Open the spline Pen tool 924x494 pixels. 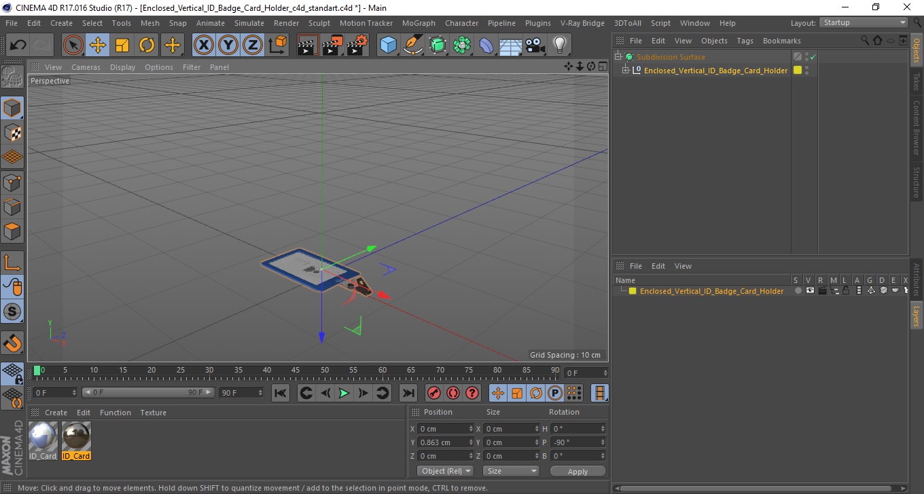pyautogui.click(x=413, y=45)
